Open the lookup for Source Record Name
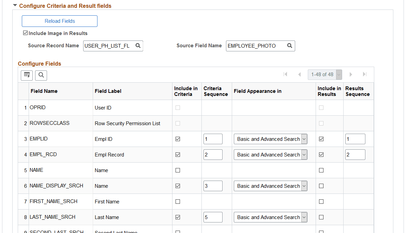Screen dimensions: 408x233 click(x=138, y=46)
